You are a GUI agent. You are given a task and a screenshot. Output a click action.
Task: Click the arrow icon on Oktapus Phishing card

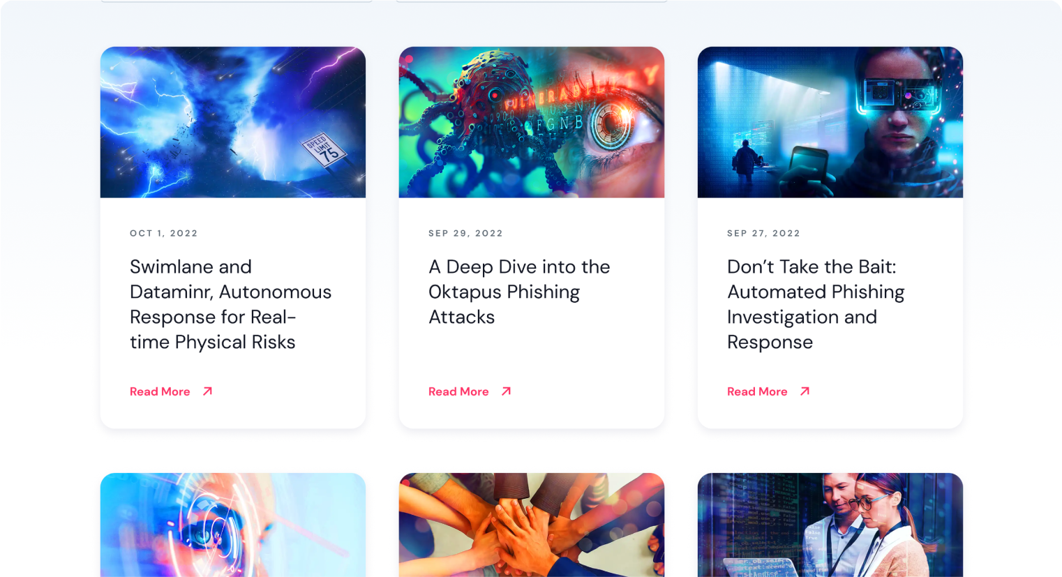pyautogui.click(x=506, y=391)
